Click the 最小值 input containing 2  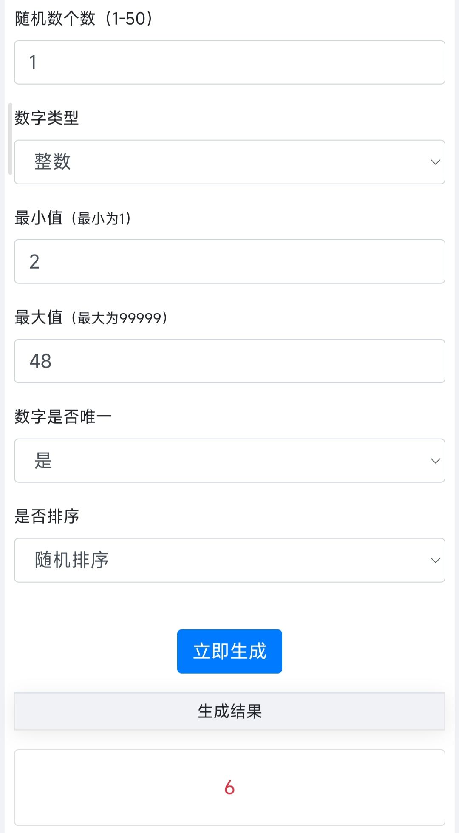pos(229,261)
